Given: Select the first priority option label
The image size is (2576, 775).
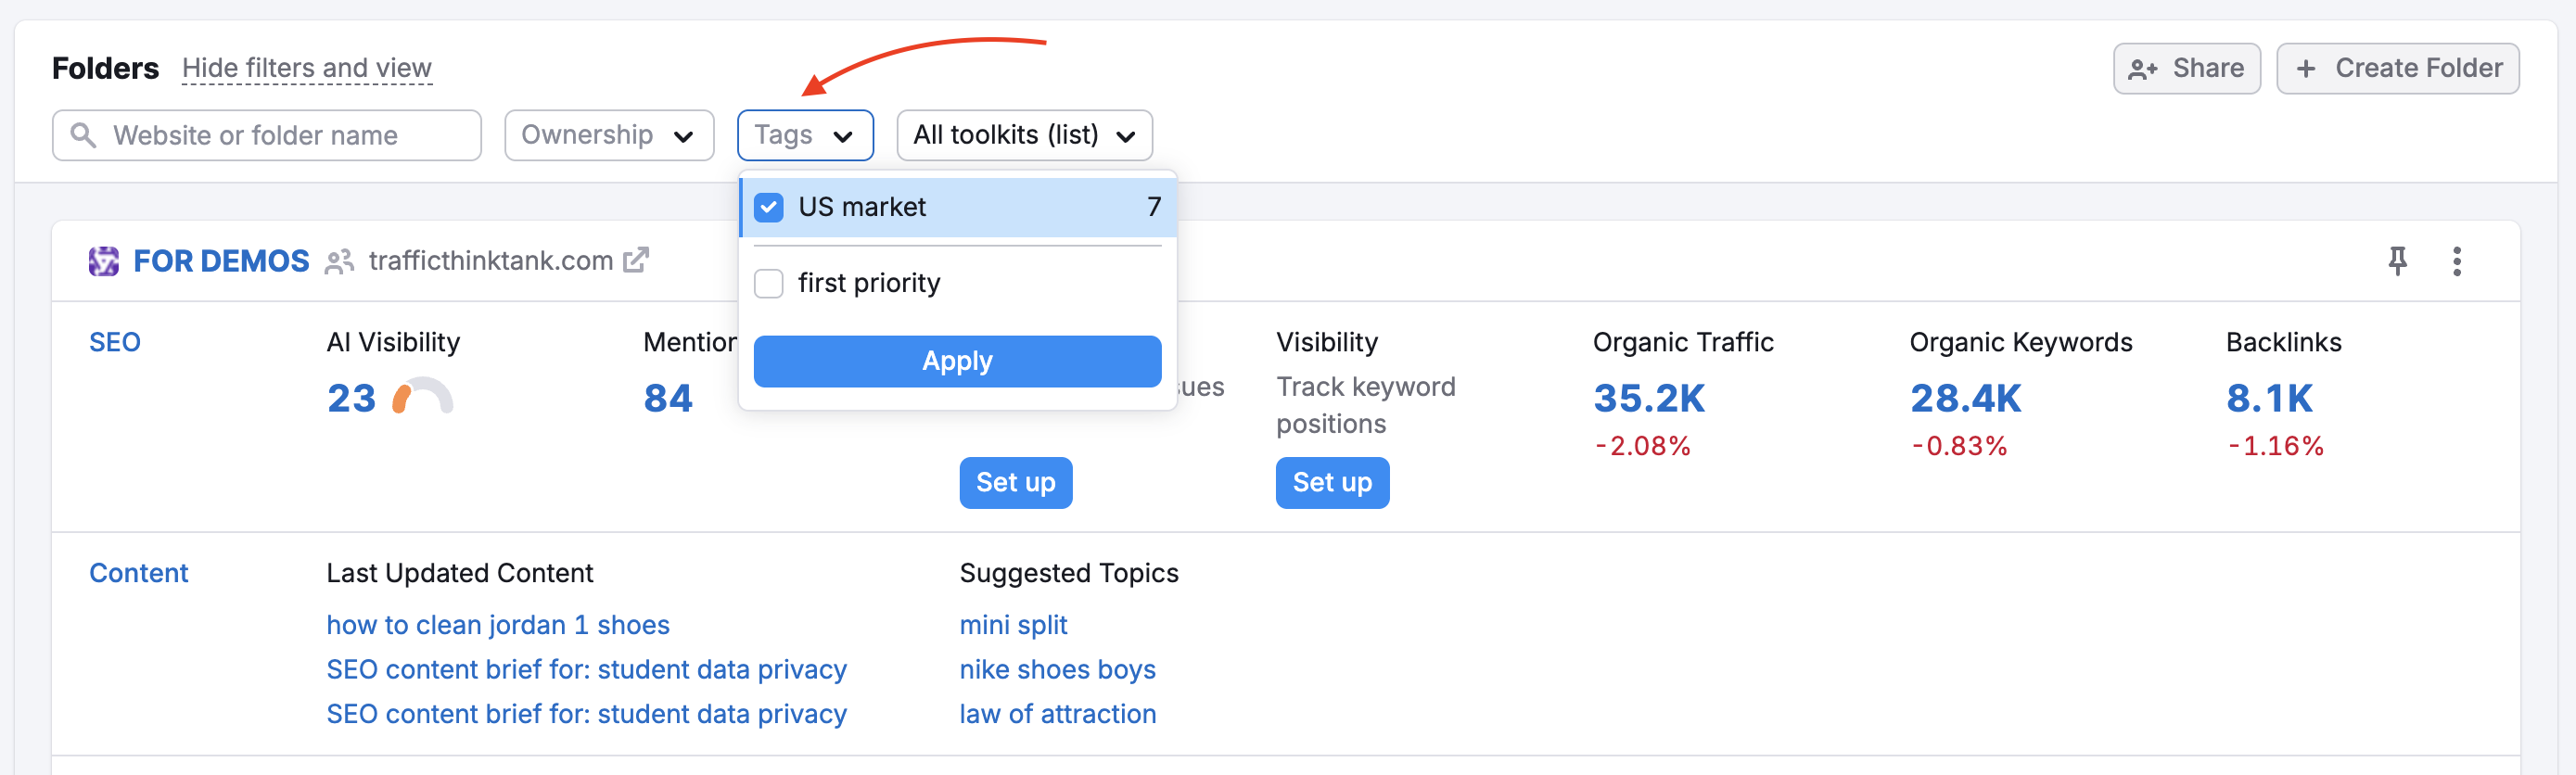Looking at the screenshot, I should pos(868,284).
